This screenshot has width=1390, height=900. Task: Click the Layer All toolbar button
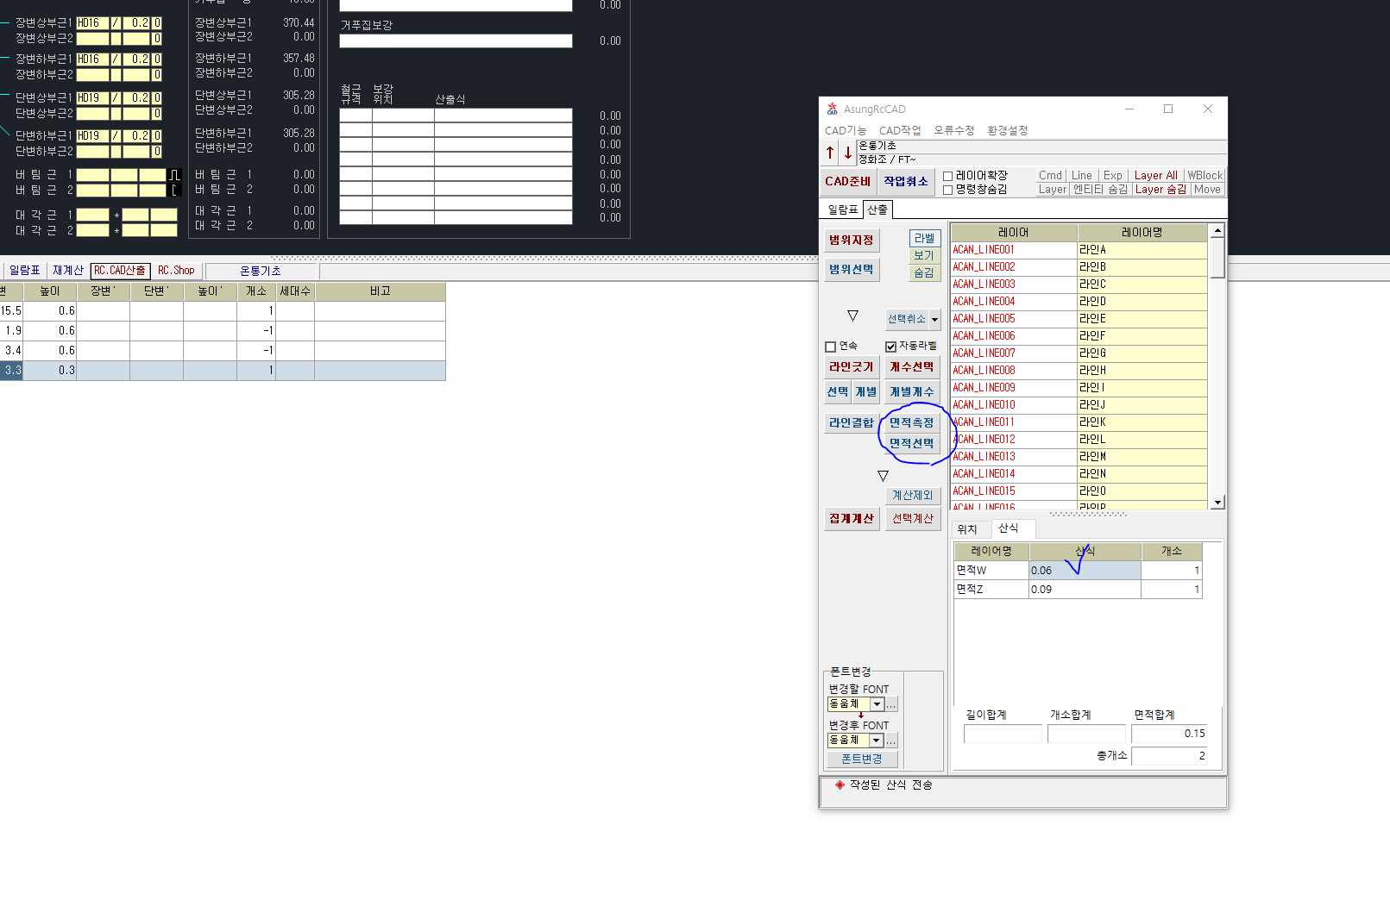1155,175
